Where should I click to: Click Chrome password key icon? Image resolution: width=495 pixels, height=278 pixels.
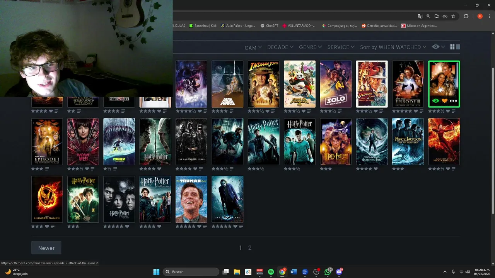click(x=445, y=16)
